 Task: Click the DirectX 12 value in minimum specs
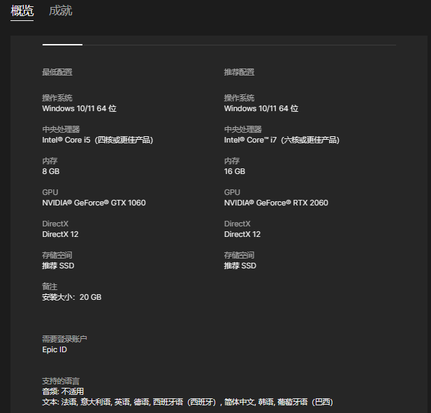pyautogui.click(x=60, y=234)
